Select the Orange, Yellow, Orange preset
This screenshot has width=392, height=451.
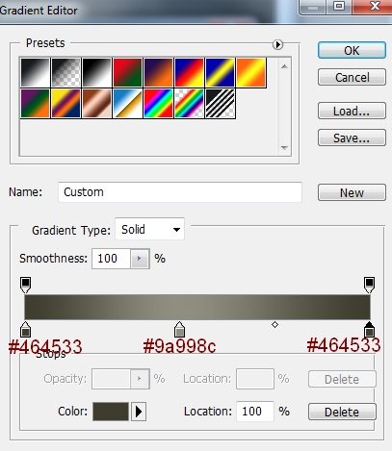pos(251,73)
